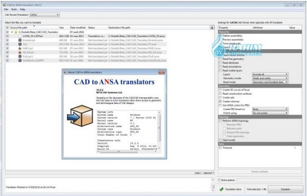Screen dimensions: 307x196
Task: Open the File menu
Action: coord(6,9)
